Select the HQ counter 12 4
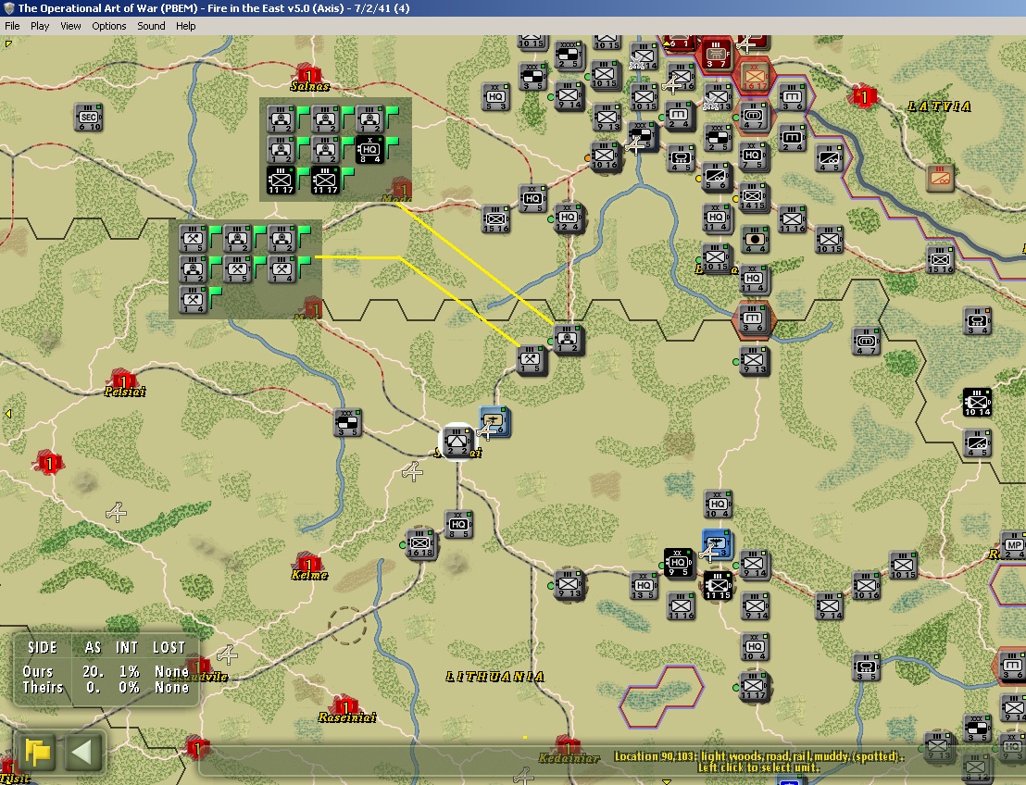This screenshot has height=785, width=1026. [x=568, y=218]
